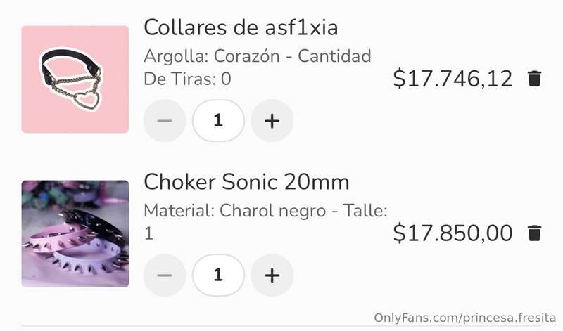Click the Argolla: Corazón variant text
563x331 pixels.
pyautogui.click(x=212, y=56)
